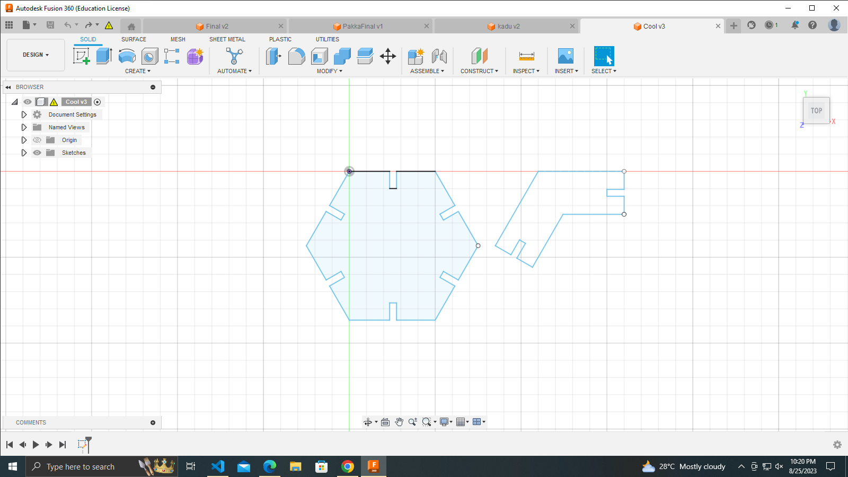Click the Joint tool in Assemble
Viewport: 848px width, 477px height.
(439, 56)
